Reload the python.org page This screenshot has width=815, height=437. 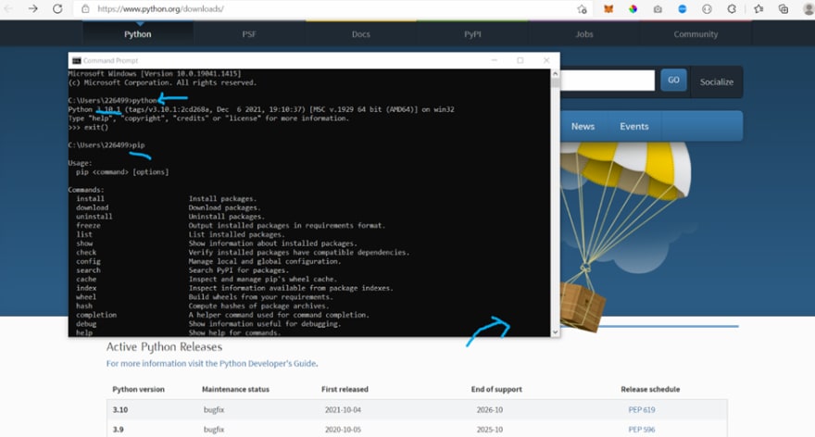(57, 9)
